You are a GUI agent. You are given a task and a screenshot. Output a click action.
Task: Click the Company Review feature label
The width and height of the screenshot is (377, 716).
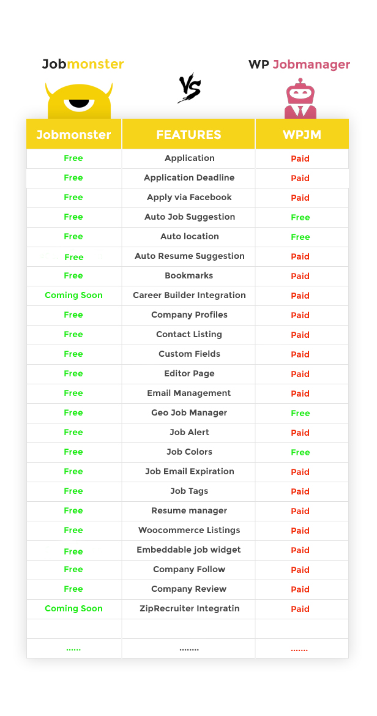(189, 589)
